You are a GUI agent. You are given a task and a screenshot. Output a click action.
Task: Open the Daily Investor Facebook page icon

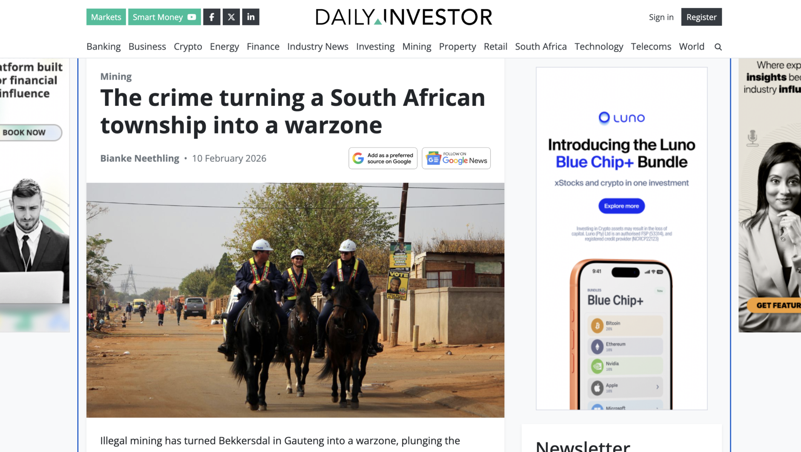coord(212,17)
